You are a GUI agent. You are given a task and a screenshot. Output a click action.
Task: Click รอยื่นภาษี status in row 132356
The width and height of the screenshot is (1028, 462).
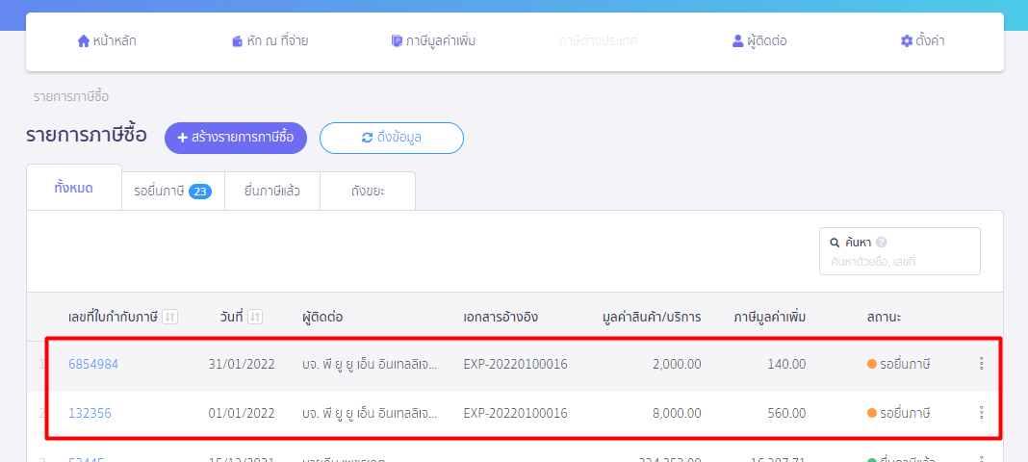(899, 414)
